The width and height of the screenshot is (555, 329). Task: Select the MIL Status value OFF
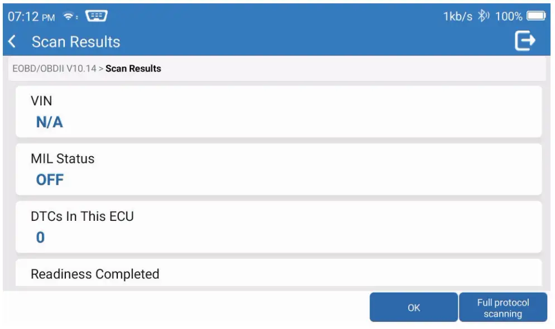(50, 180)
